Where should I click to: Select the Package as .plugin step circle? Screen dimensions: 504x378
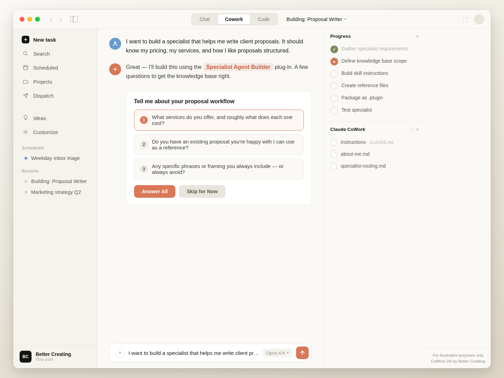coord(334,98)
